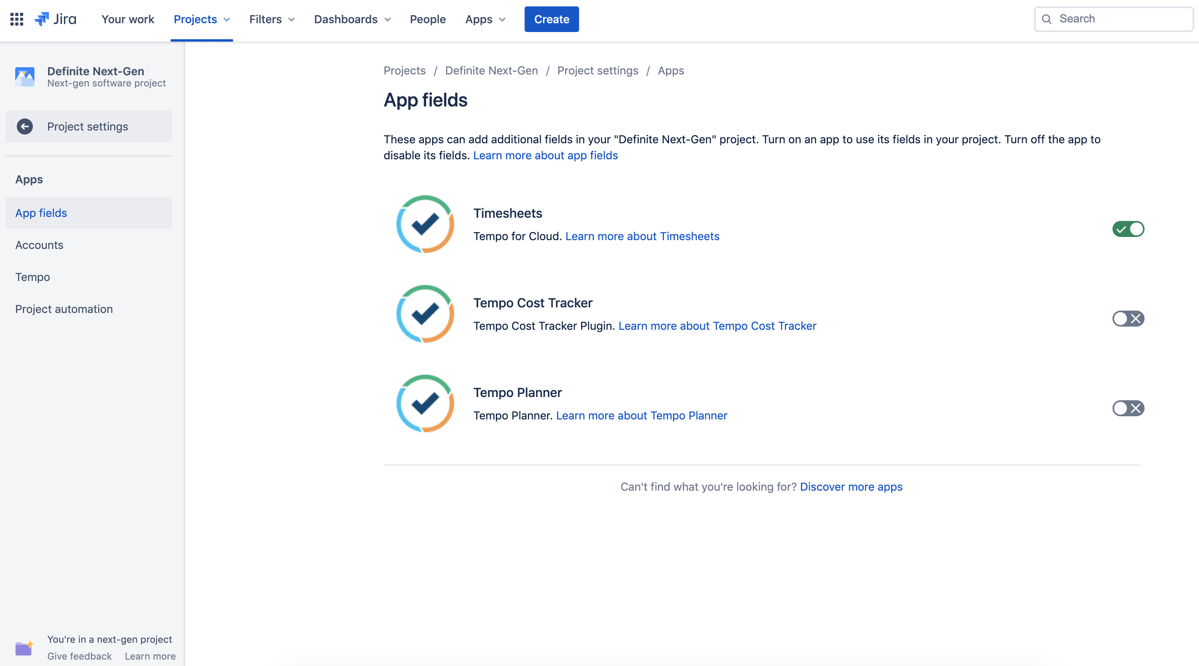Select Accounts in the sidebar

(x=39, y=245)
